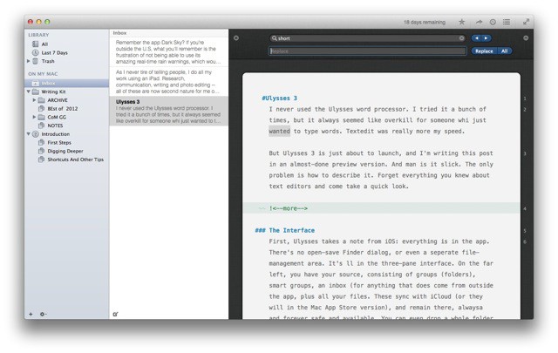558x353 pixels.
Task: Open the First Steps sheet group
Action: click(x=59, y=143)
